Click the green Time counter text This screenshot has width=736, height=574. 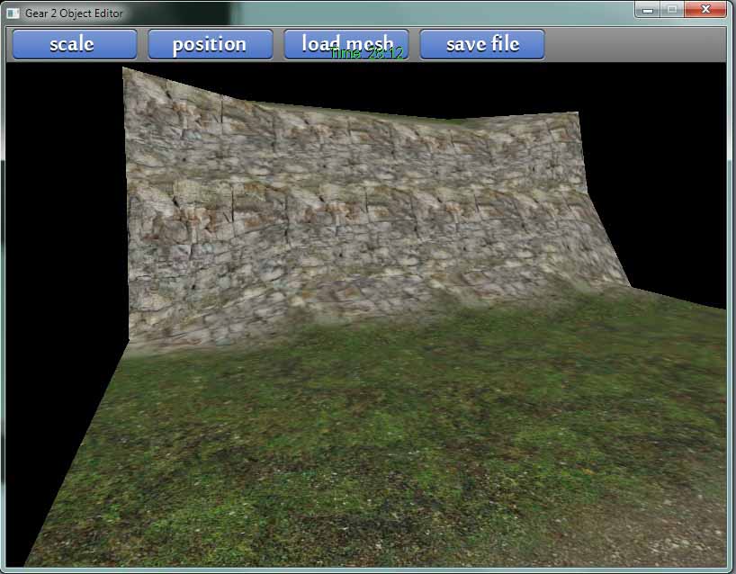click(x=367, y=54)
